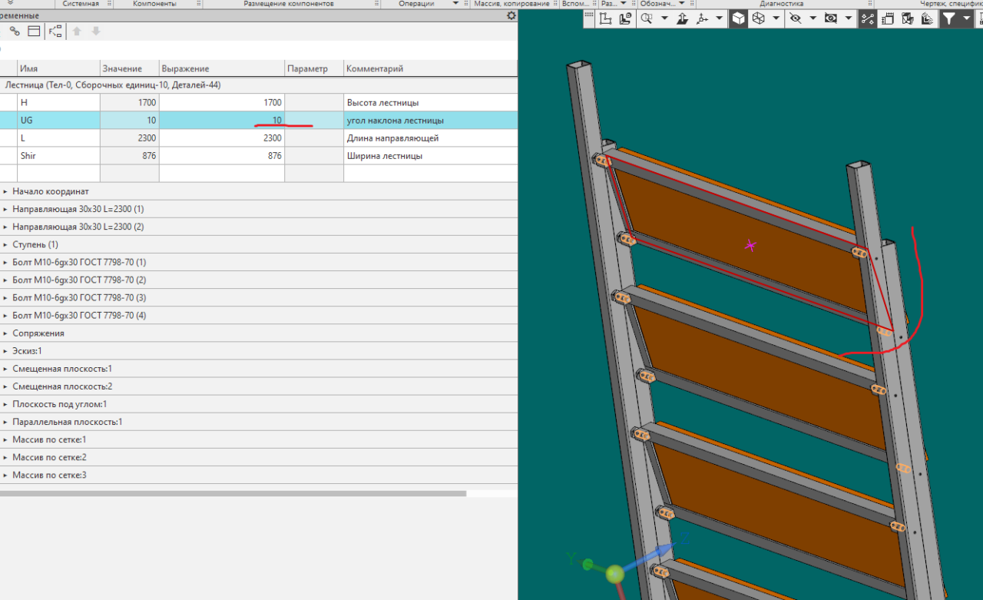Click the table view icon in variables panel
Image resolution: width=983 pixels, height=600 pixels.
coord(34,31)
